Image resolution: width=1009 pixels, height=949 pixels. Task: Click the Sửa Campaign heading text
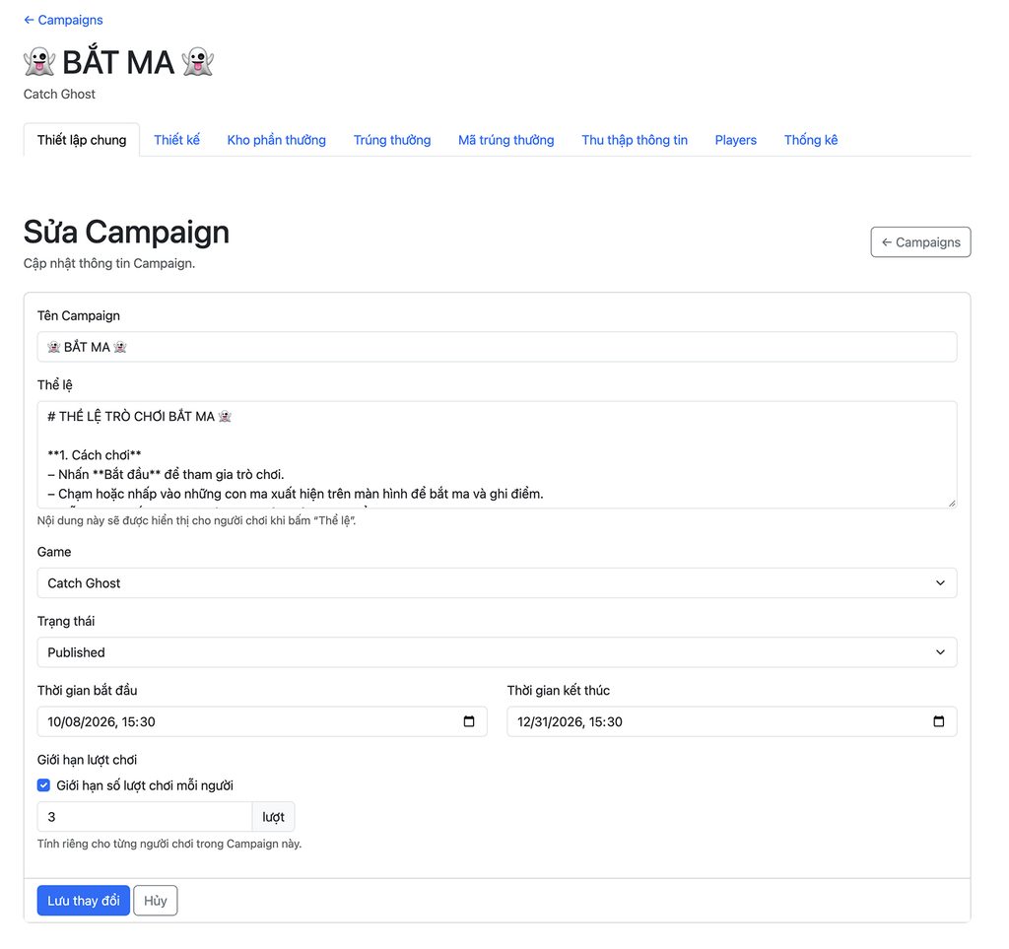pyautogui.click(x=126, y=232)
